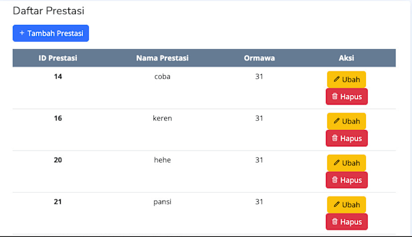Viewport: 412px width, 237px height.
Task: Edit prestasi ID 20 with Ubah
Action: [x=347, y=163]
